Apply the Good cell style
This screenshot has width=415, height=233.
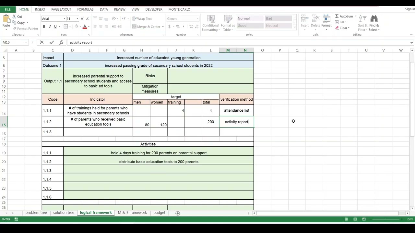coord(250,26)
